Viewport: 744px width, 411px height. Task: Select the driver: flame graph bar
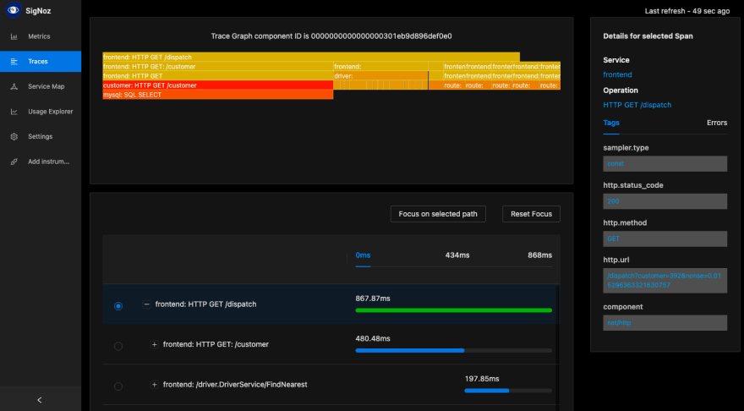pos(380,76)
